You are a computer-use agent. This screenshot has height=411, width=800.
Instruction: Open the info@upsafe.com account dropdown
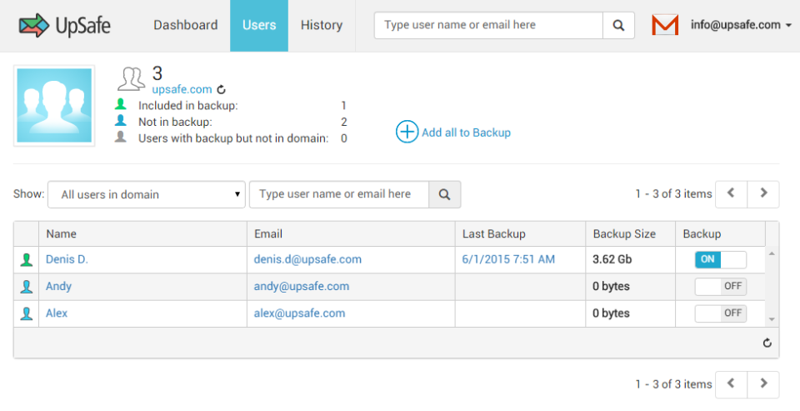tap(741, 25)
